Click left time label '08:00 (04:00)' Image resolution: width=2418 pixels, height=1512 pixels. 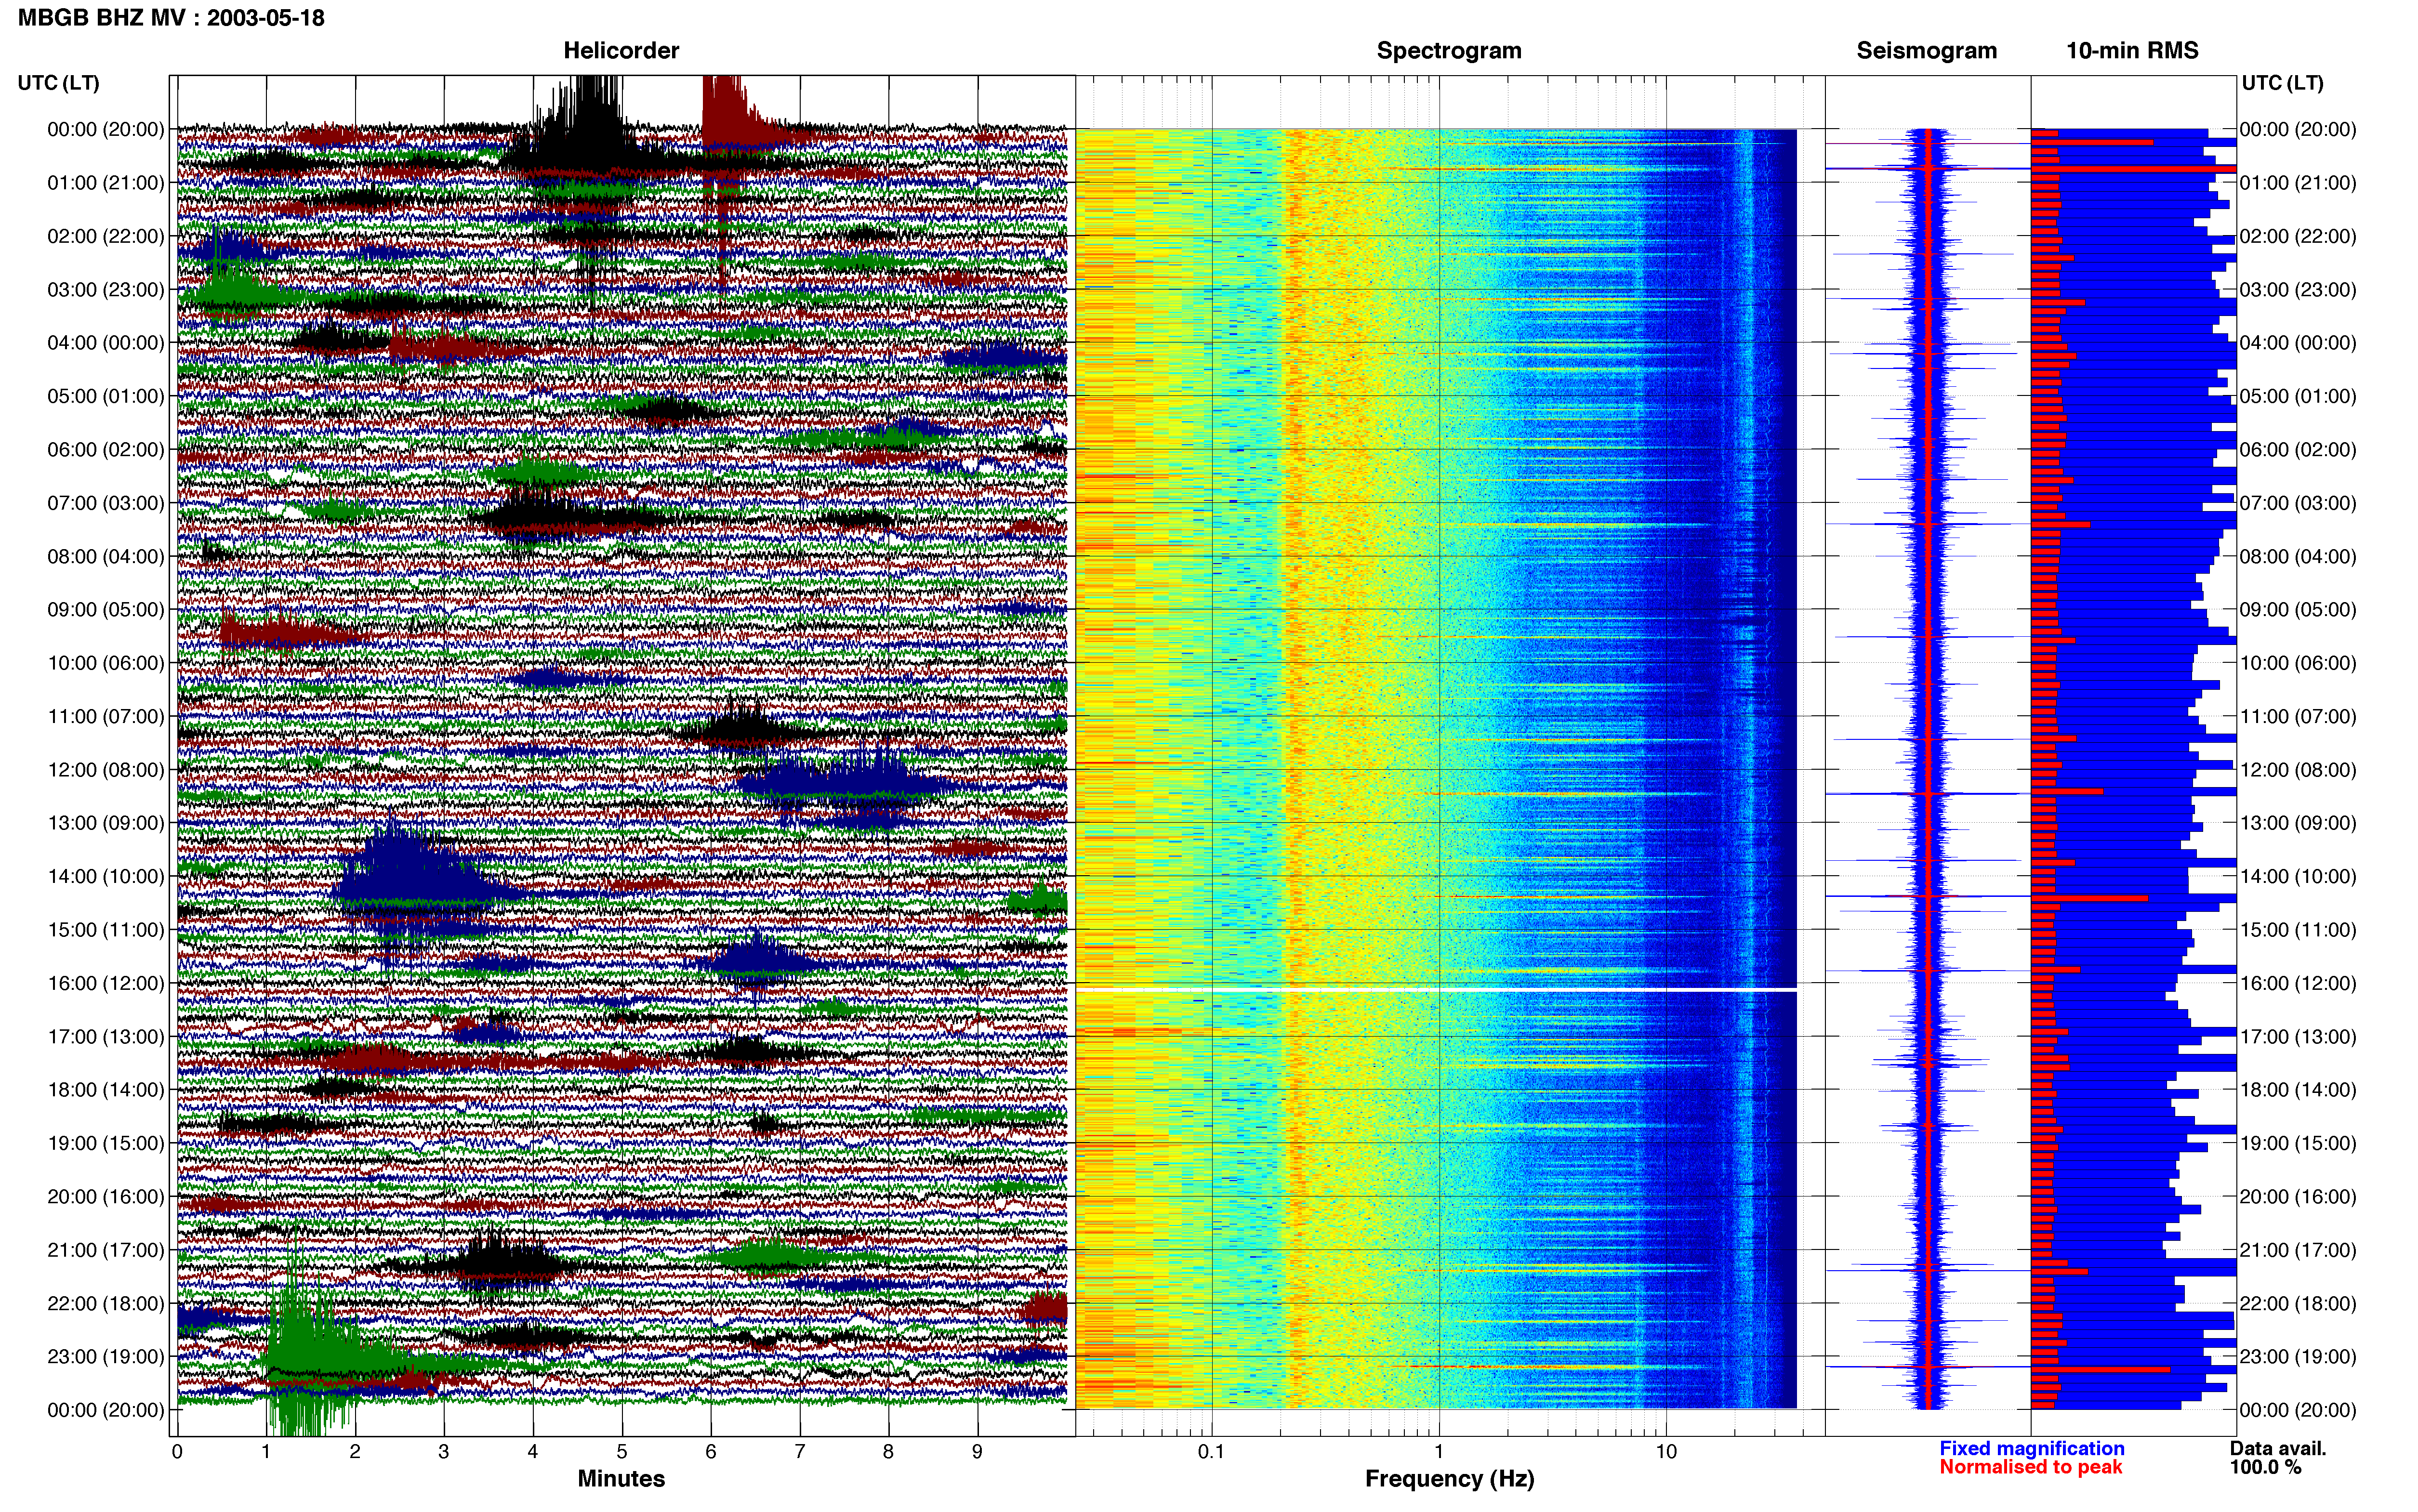[106, 556]
